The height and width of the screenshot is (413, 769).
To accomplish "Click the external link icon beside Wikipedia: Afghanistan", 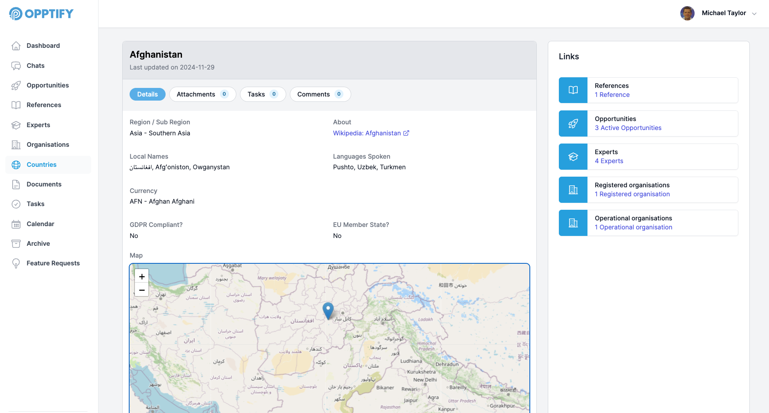I will tap(406, 133).
